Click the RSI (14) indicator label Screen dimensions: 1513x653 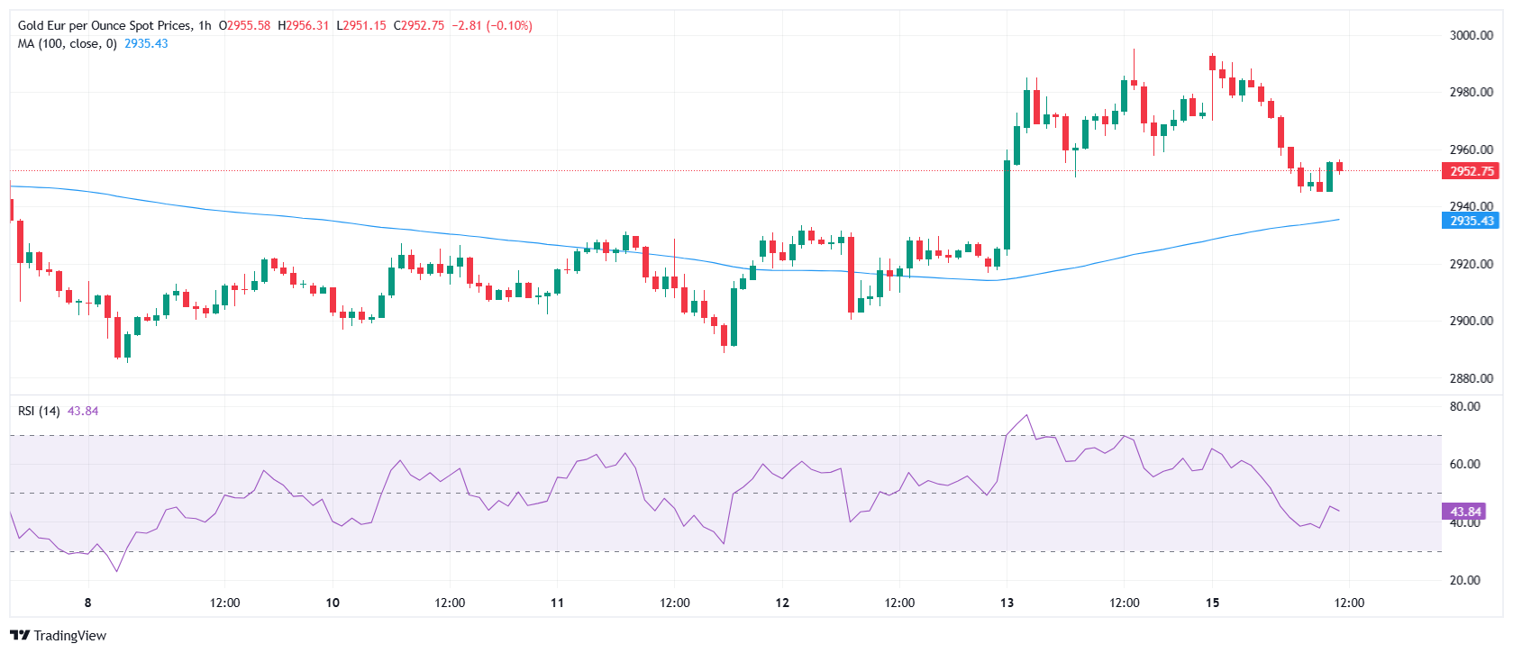click(x=39, y=411)
